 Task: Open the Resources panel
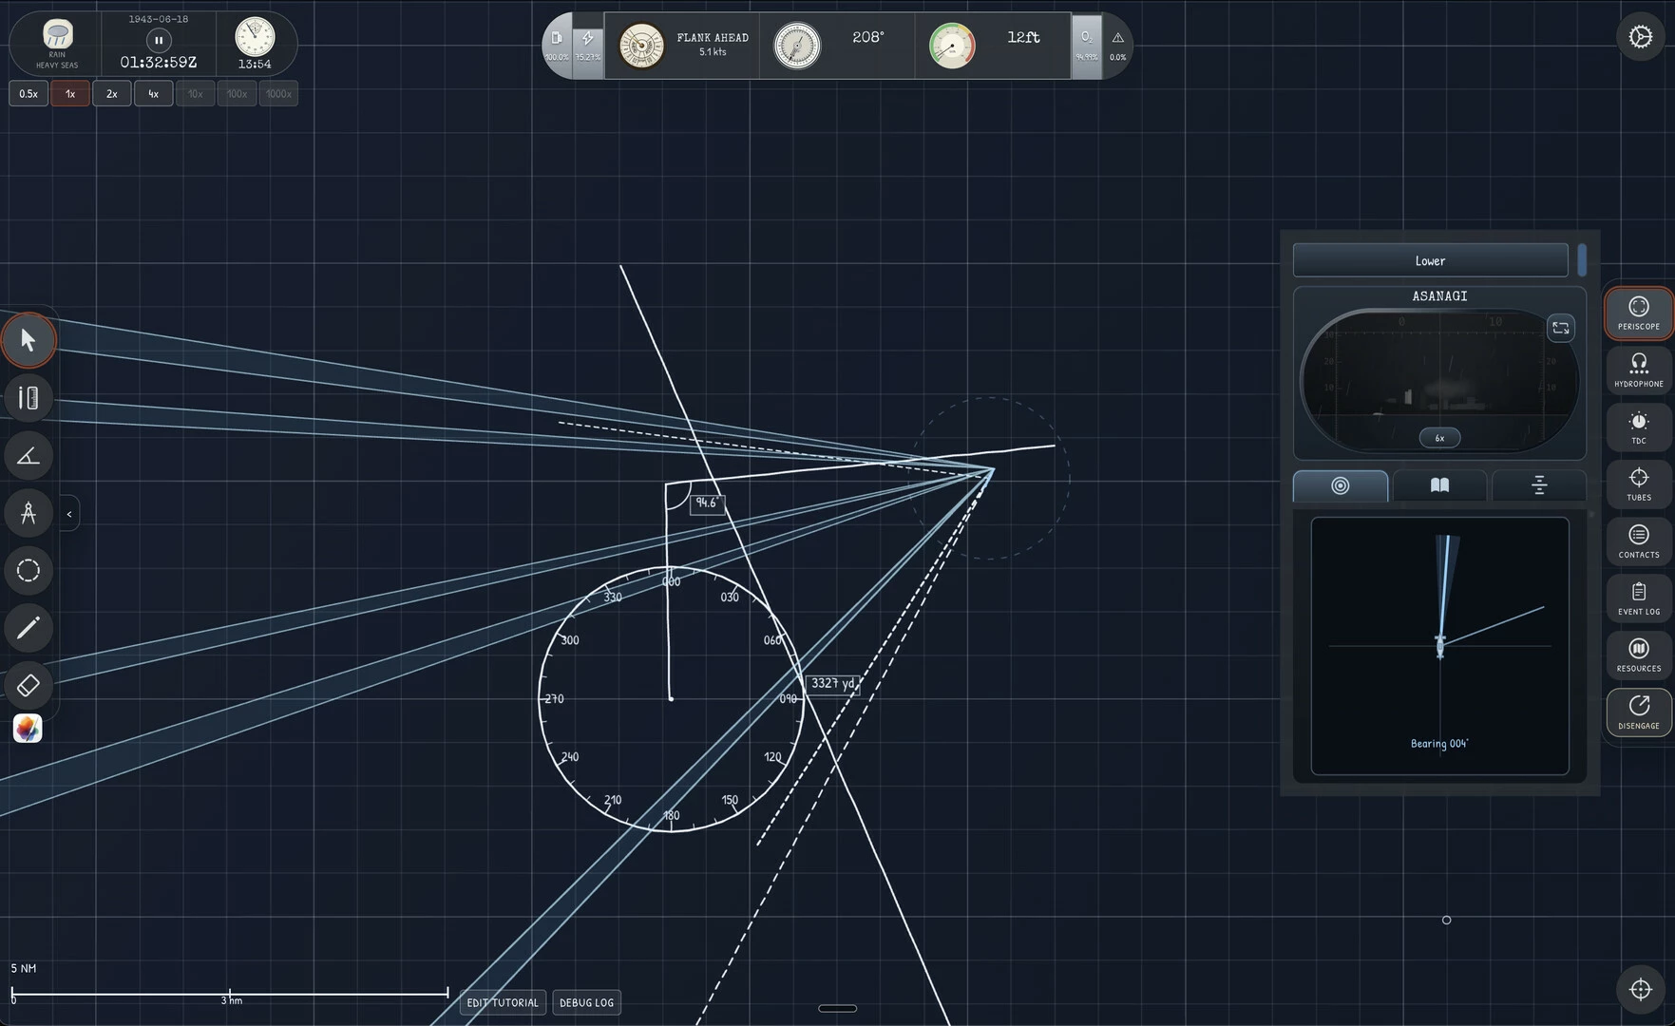coord(1639,655)
